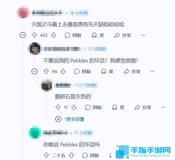175x160 pixels.
Task: Collapse the thread under the 94-vote reply
Action: pos(34,71)
